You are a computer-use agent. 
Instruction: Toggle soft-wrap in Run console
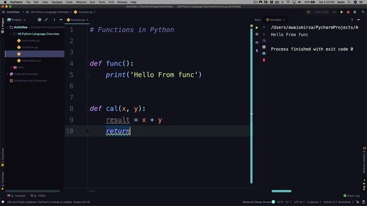pyautogui.click(x=264, y=41)
